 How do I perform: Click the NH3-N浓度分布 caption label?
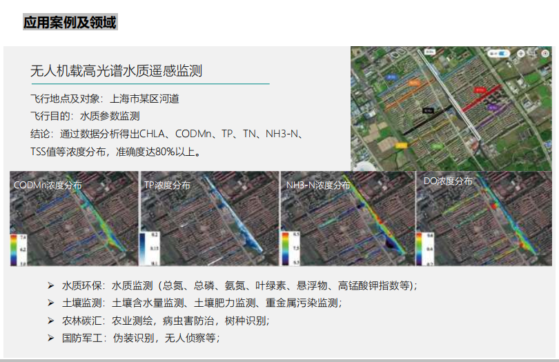(x=318, y=185)
